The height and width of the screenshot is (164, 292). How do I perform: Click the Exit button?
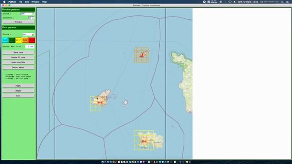point(18,96)
